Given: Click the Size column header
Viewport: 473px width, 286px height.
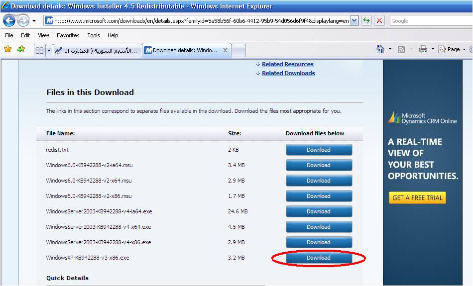Looking at the screenshot, I should pyautogui.click(x=235, y=133).
